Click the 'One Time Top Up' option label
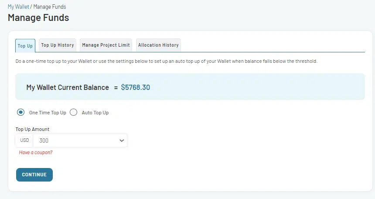The height and width of the screenshot is (199, 375). (x=48, y=113)
